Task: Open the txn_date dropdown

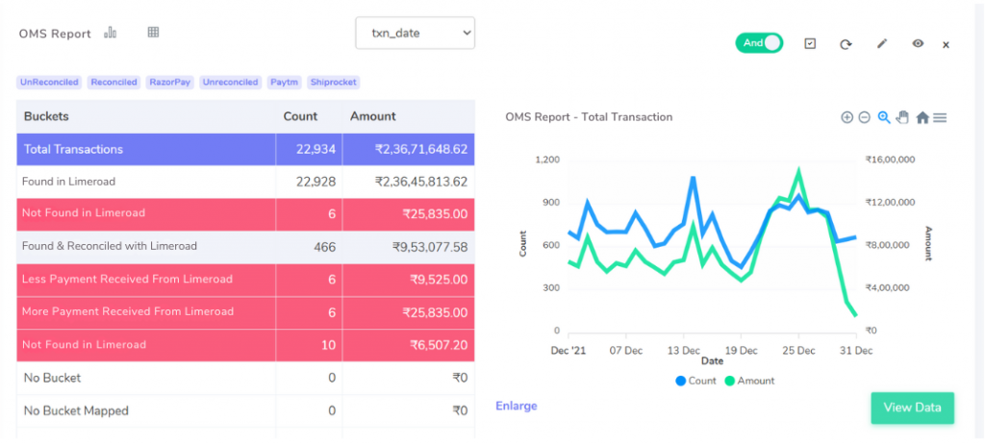Action: pos(415,33)
